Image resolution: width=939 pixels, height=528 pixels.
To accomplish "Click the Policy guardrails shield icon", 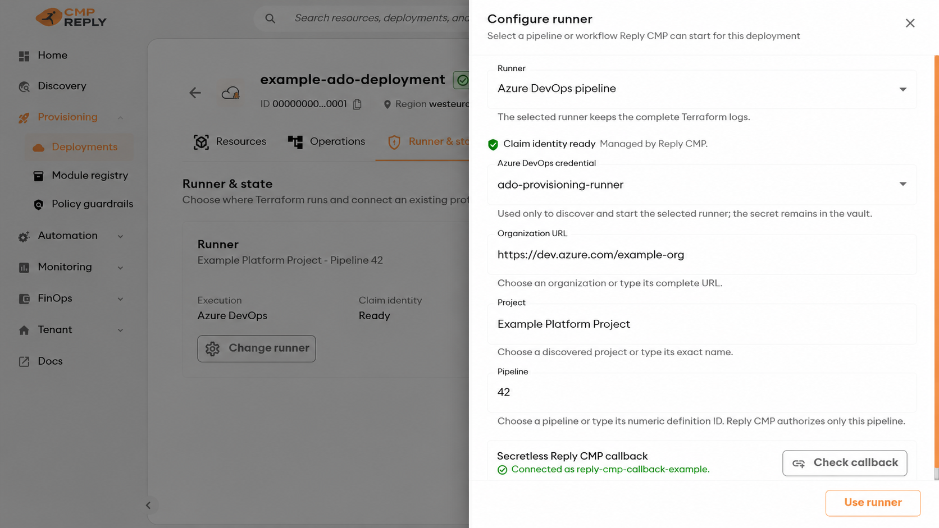I will (x=38, y=205).
